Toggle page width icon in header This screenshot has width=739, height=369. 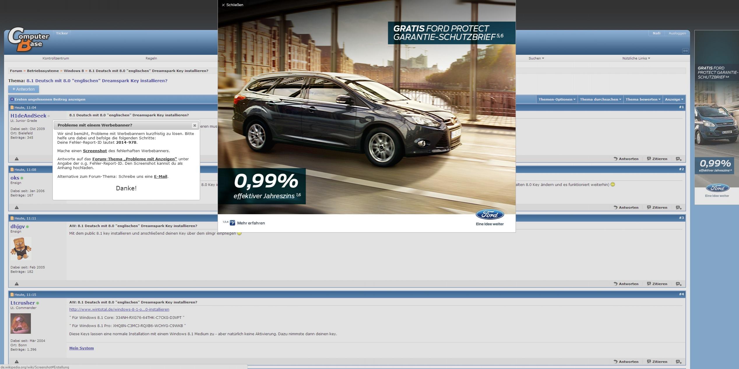pyautogui.click(x=685, y=51)
